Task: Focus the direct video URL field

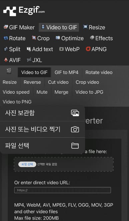Action: [x=63, y=190]
